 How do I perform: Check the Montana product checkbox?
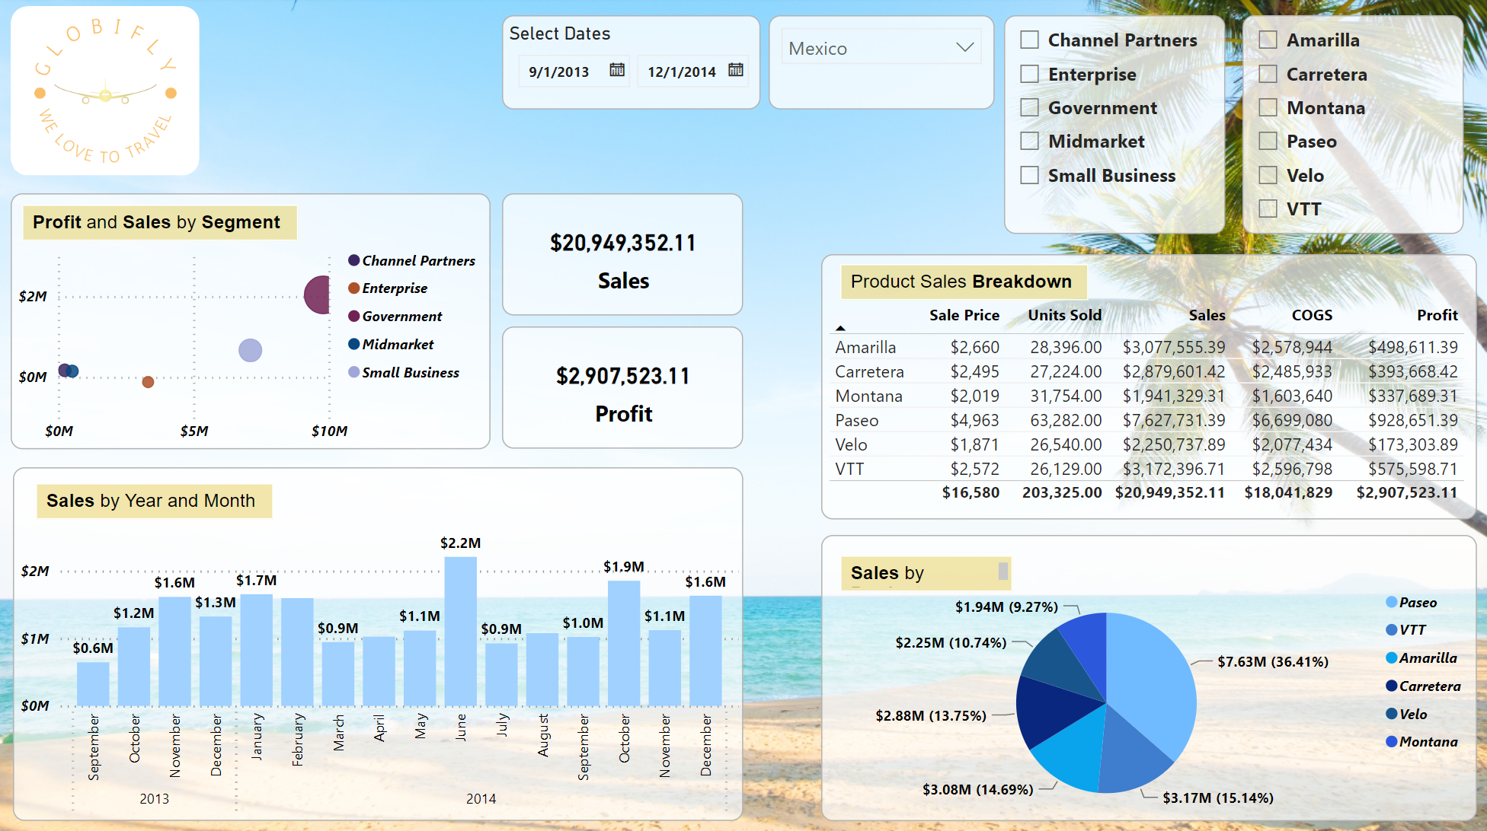(x=1268, y=107)
